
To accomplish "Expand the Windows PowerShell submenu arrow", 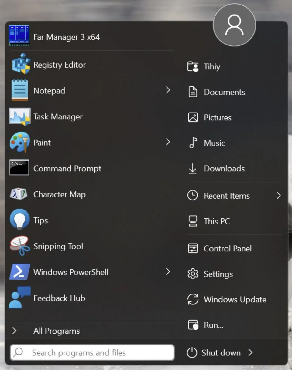I will coord(168,271).
